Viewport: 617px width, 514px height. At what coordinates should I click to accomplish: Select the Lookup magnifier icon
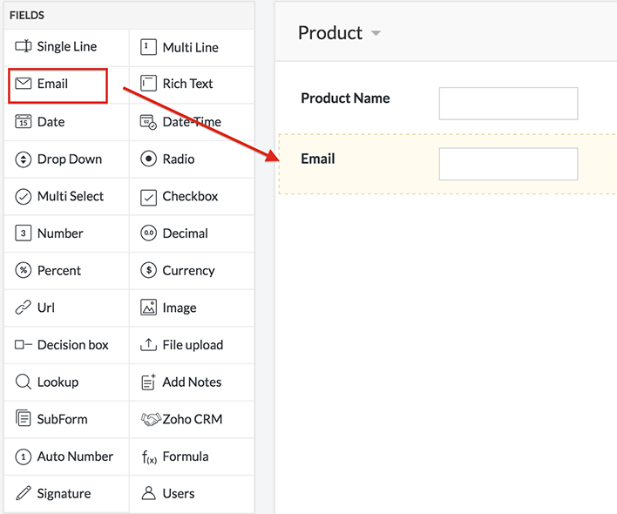tap(24, 382)
